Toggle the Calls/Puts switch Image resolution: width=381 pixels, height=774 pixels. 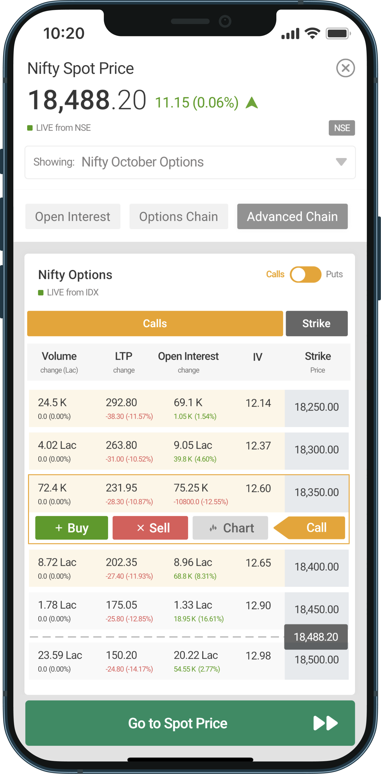(305, 274)
